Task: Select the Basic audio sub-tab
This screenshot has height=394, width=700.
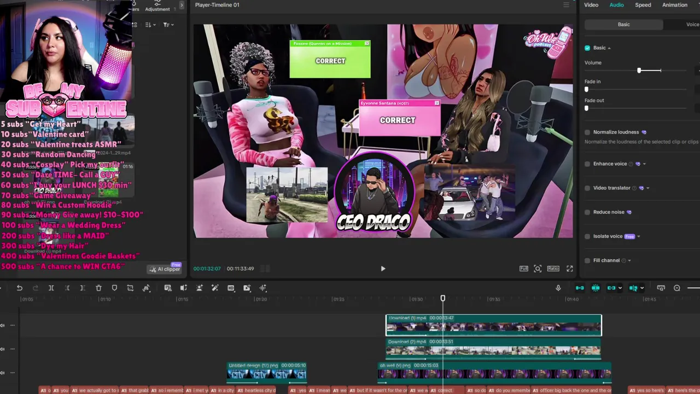Action: [623, 25]
